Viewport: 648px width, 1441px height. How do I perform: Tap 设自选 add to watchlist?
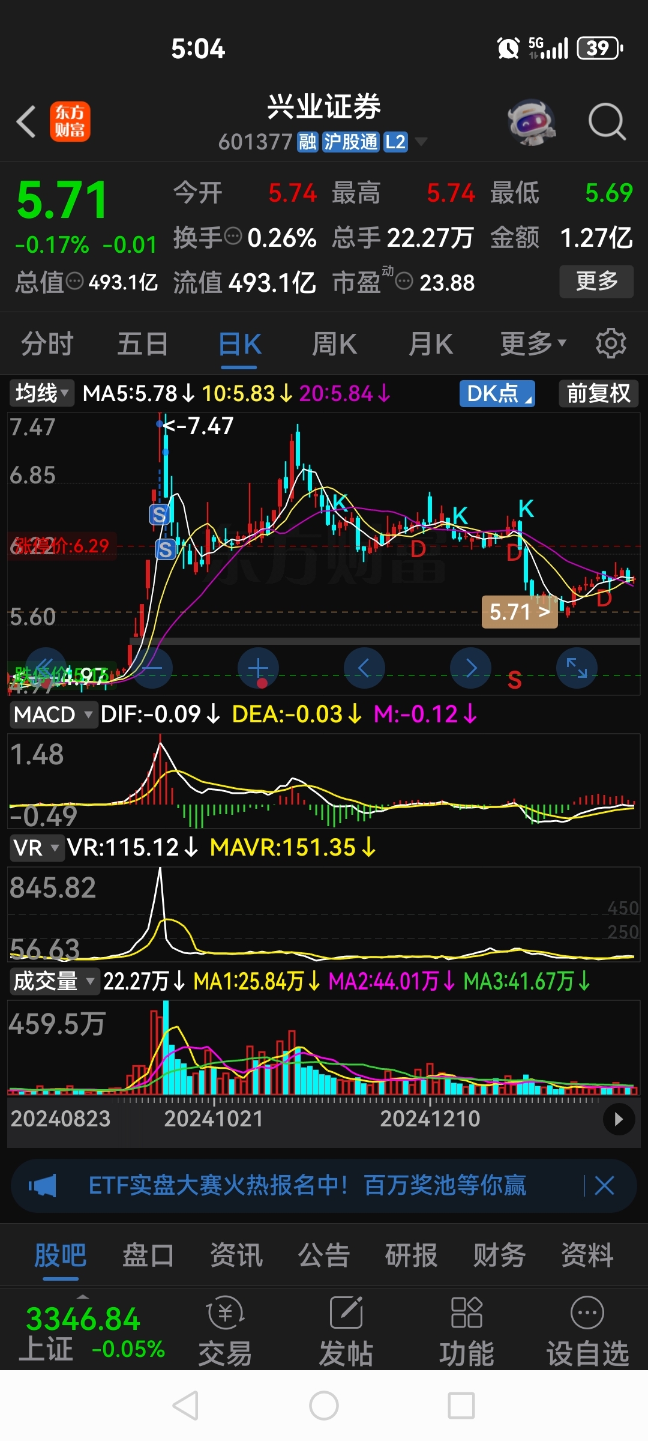click(587, 1331)
